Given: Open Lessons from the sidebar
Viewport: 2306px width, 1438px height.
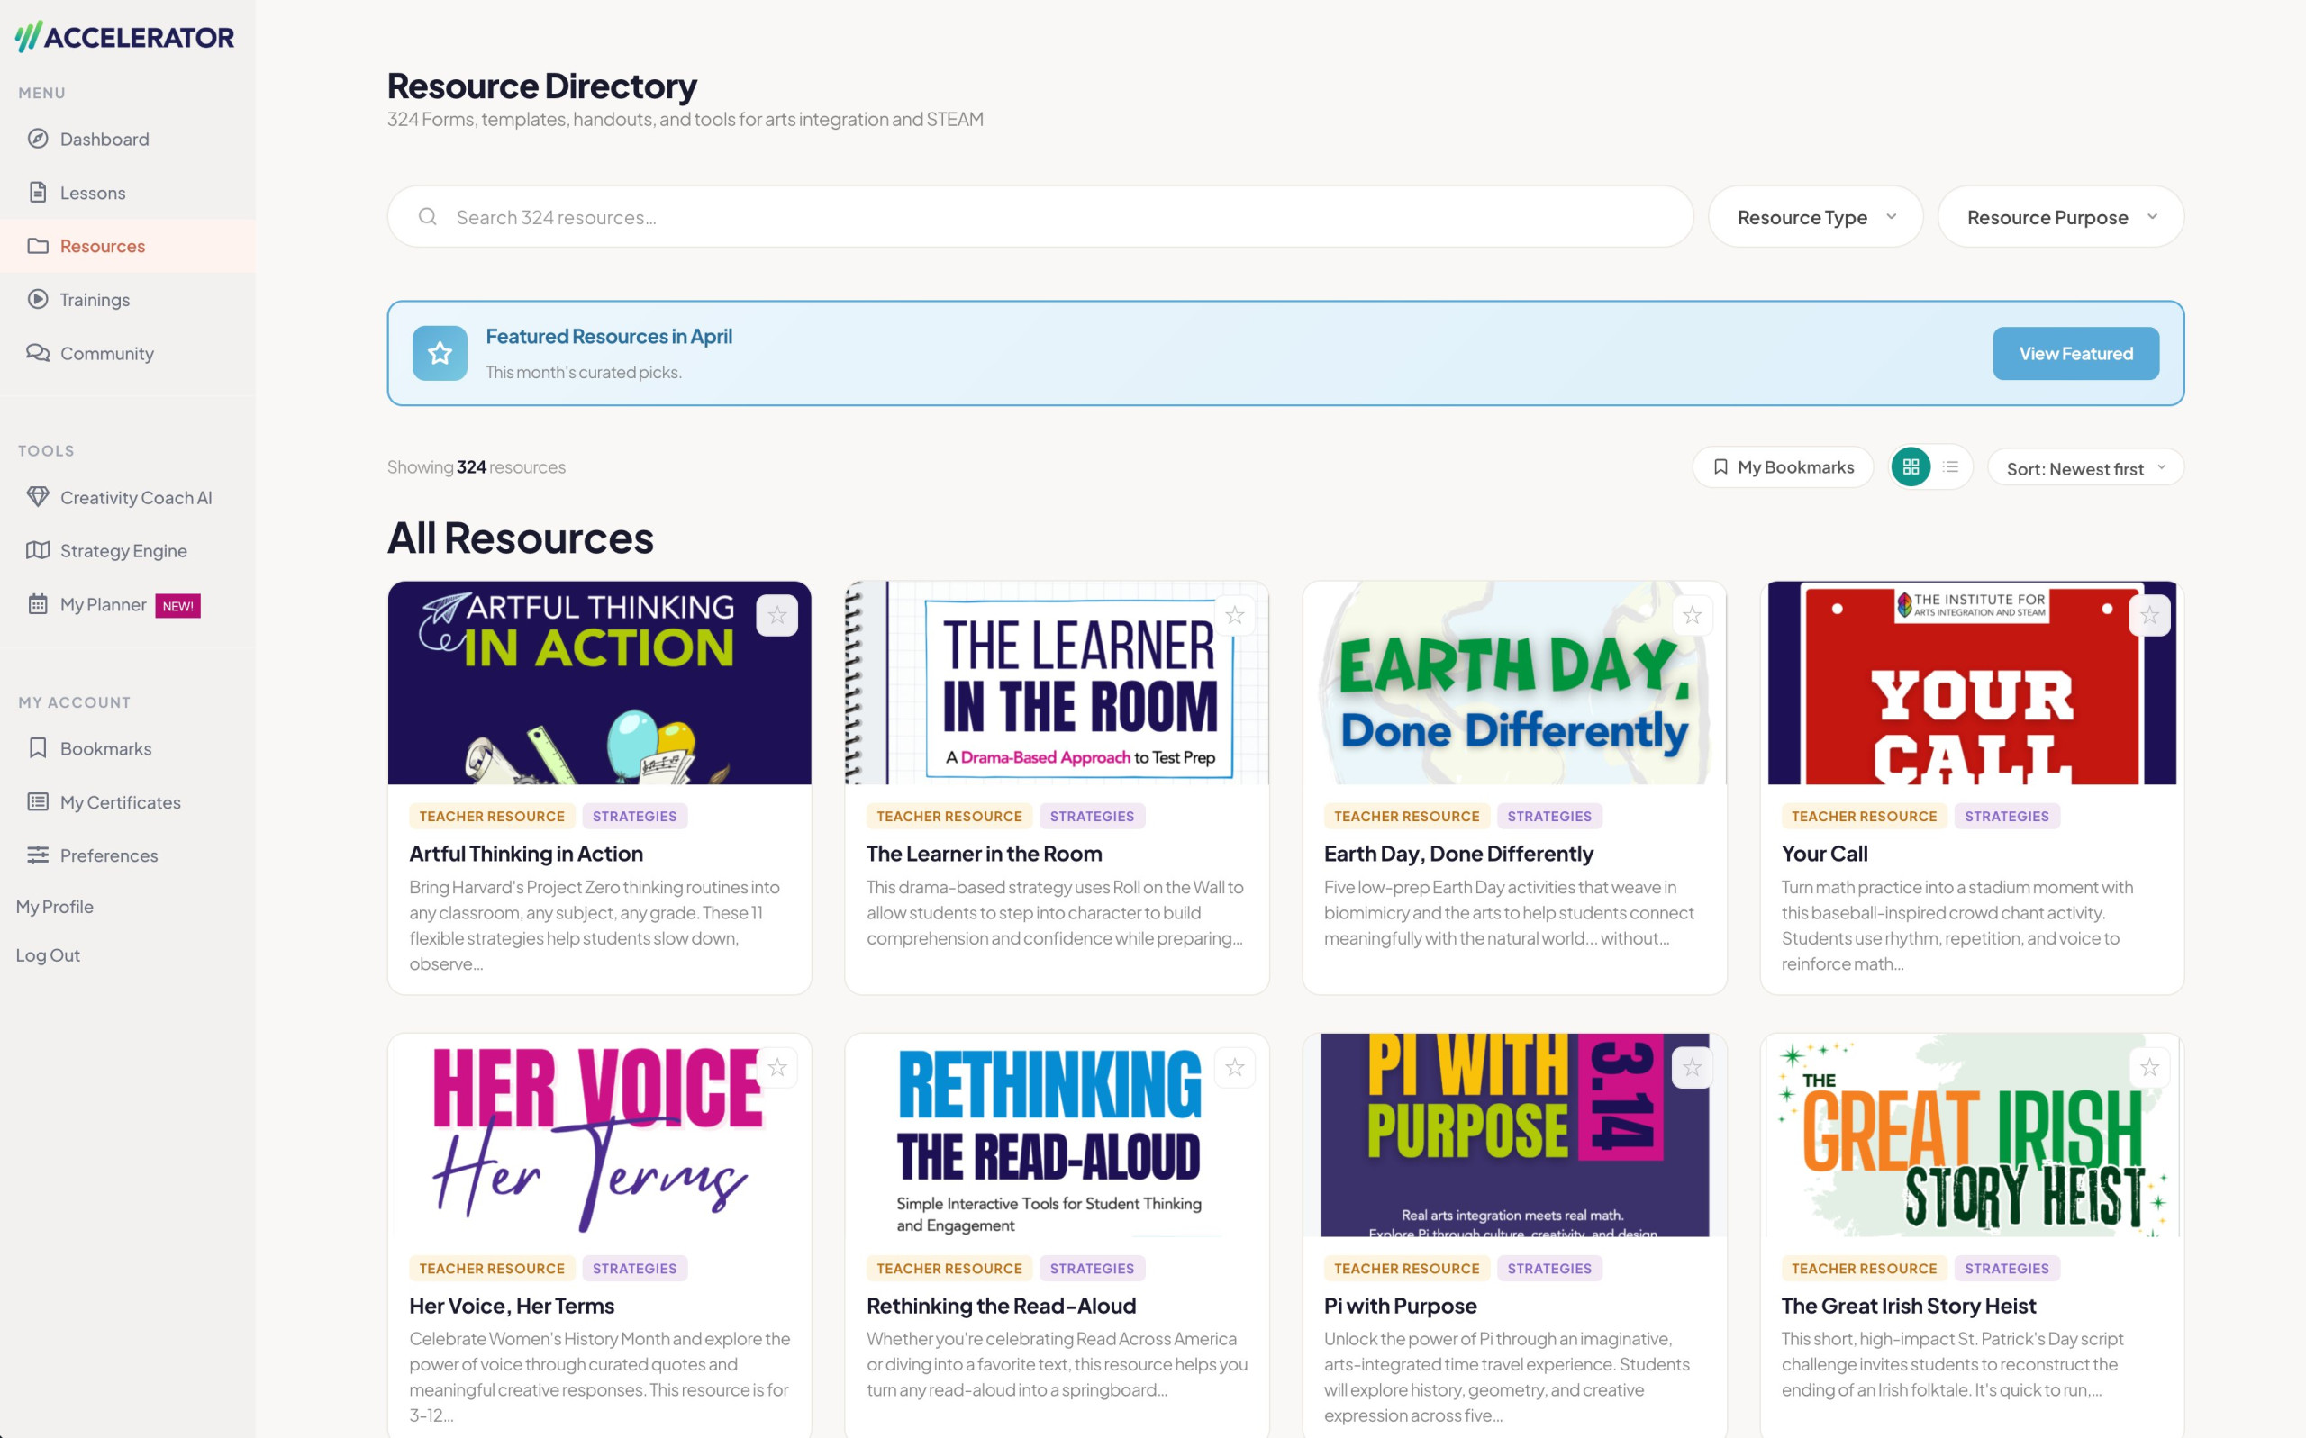Looking at the screenshot, I should (x=128, y=192).
